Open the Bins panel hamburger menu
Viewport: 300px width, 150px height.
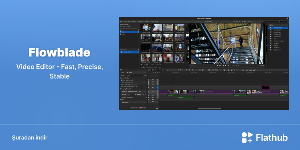[138, 30]
